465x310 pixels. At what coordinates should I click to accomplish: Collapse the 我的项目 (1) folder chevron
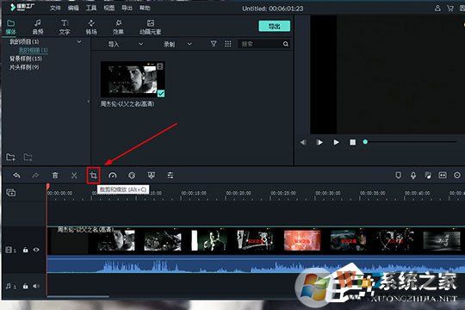(79, 42)
